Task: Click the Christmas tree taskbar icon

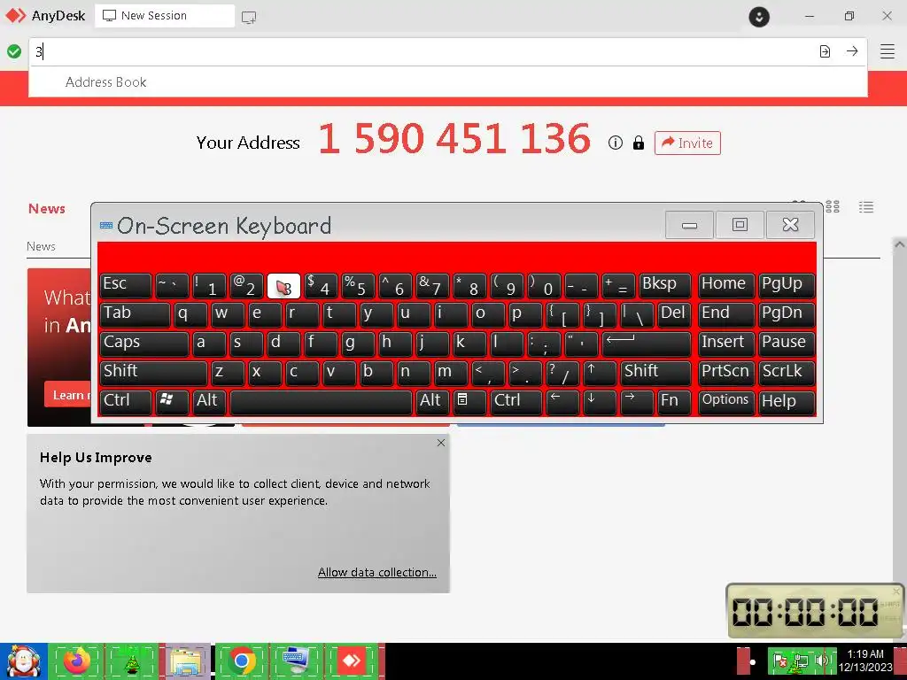Action: click(132, 662)
